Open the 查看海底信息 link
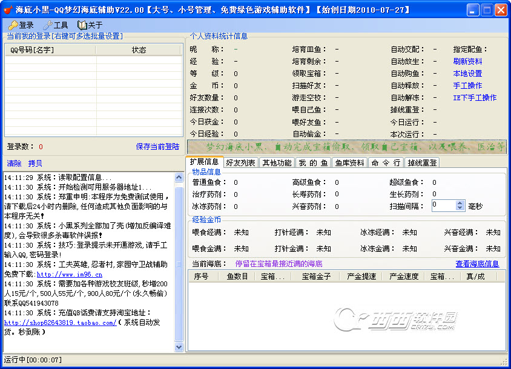Image resolution: width=511 pixels, height=369 pixels. point(477,264)
